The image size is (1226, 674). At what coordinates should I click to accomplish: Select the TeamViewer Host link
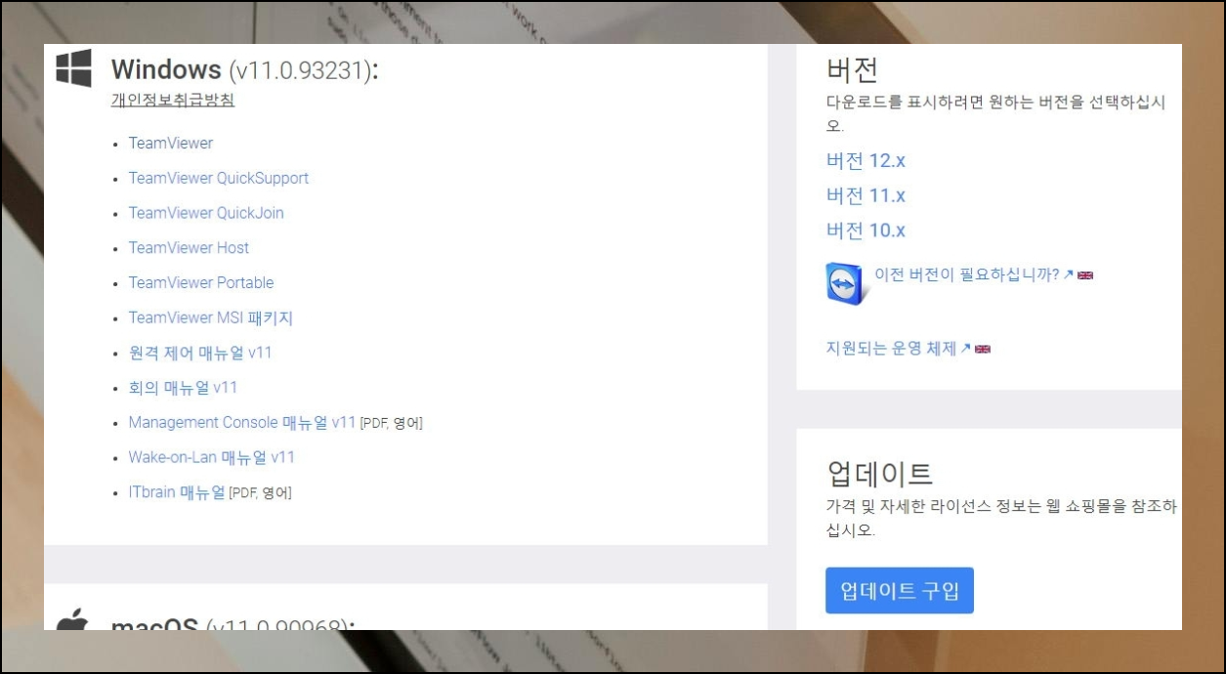tap(189, 248)
